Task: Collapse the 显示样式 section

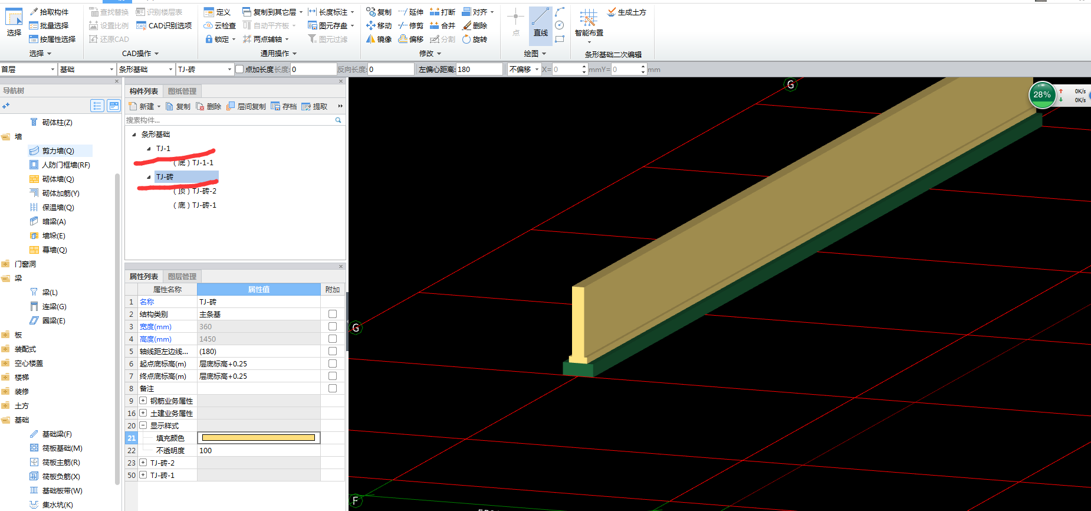Action: (143, 425)
